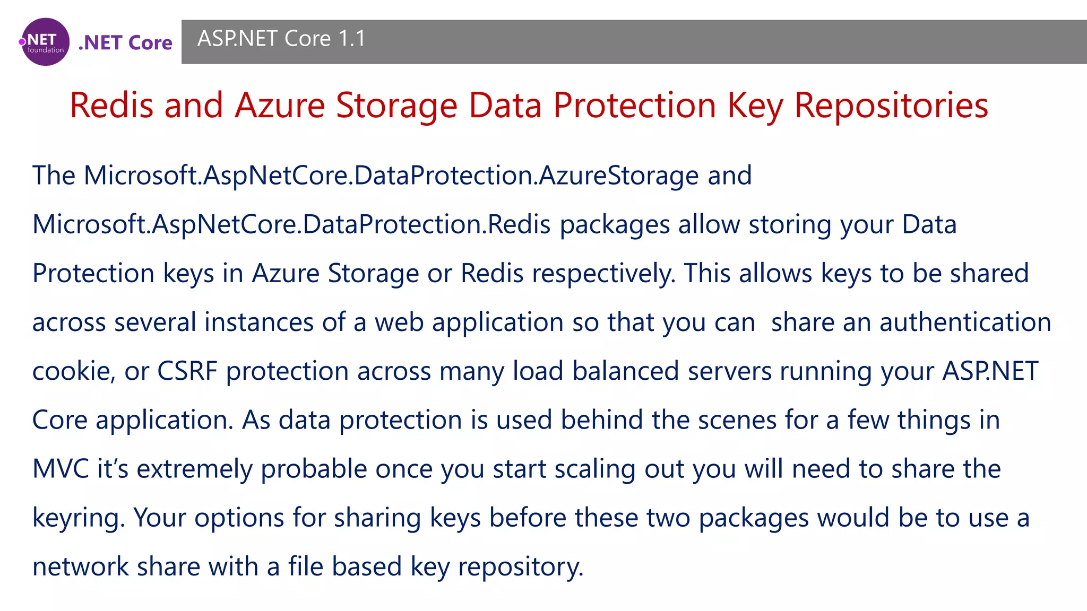
Task: Click the gray header banner bar
Action: 690,42
